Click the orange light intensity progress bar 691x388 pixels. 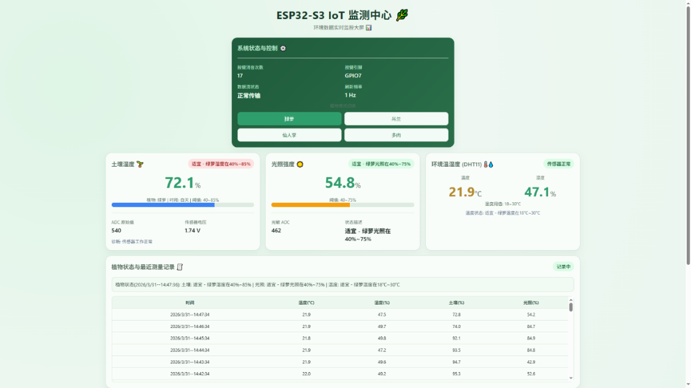click(310, 205)
